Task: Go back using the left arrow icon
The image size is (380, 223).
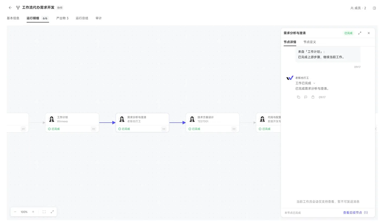Action: pos(10,8)
